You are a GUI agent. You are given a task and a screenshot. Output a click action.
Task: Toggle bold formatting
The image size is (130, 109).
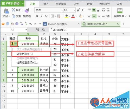[37, 16]
